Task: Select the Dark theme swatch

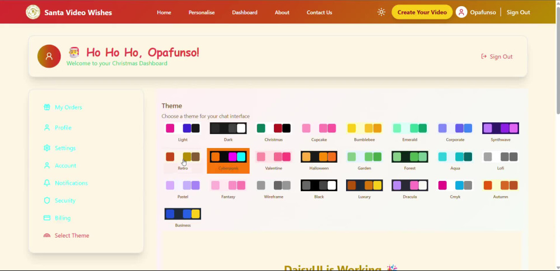Action: coord(228,129)
